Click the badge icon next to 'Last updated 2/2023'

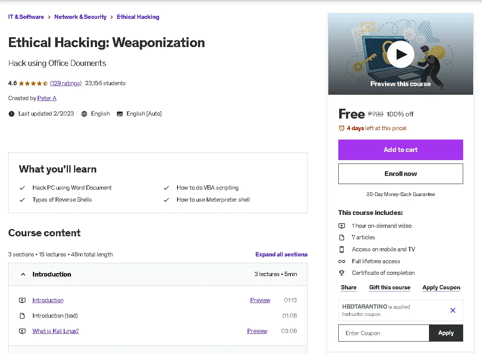tap(12, 114)
